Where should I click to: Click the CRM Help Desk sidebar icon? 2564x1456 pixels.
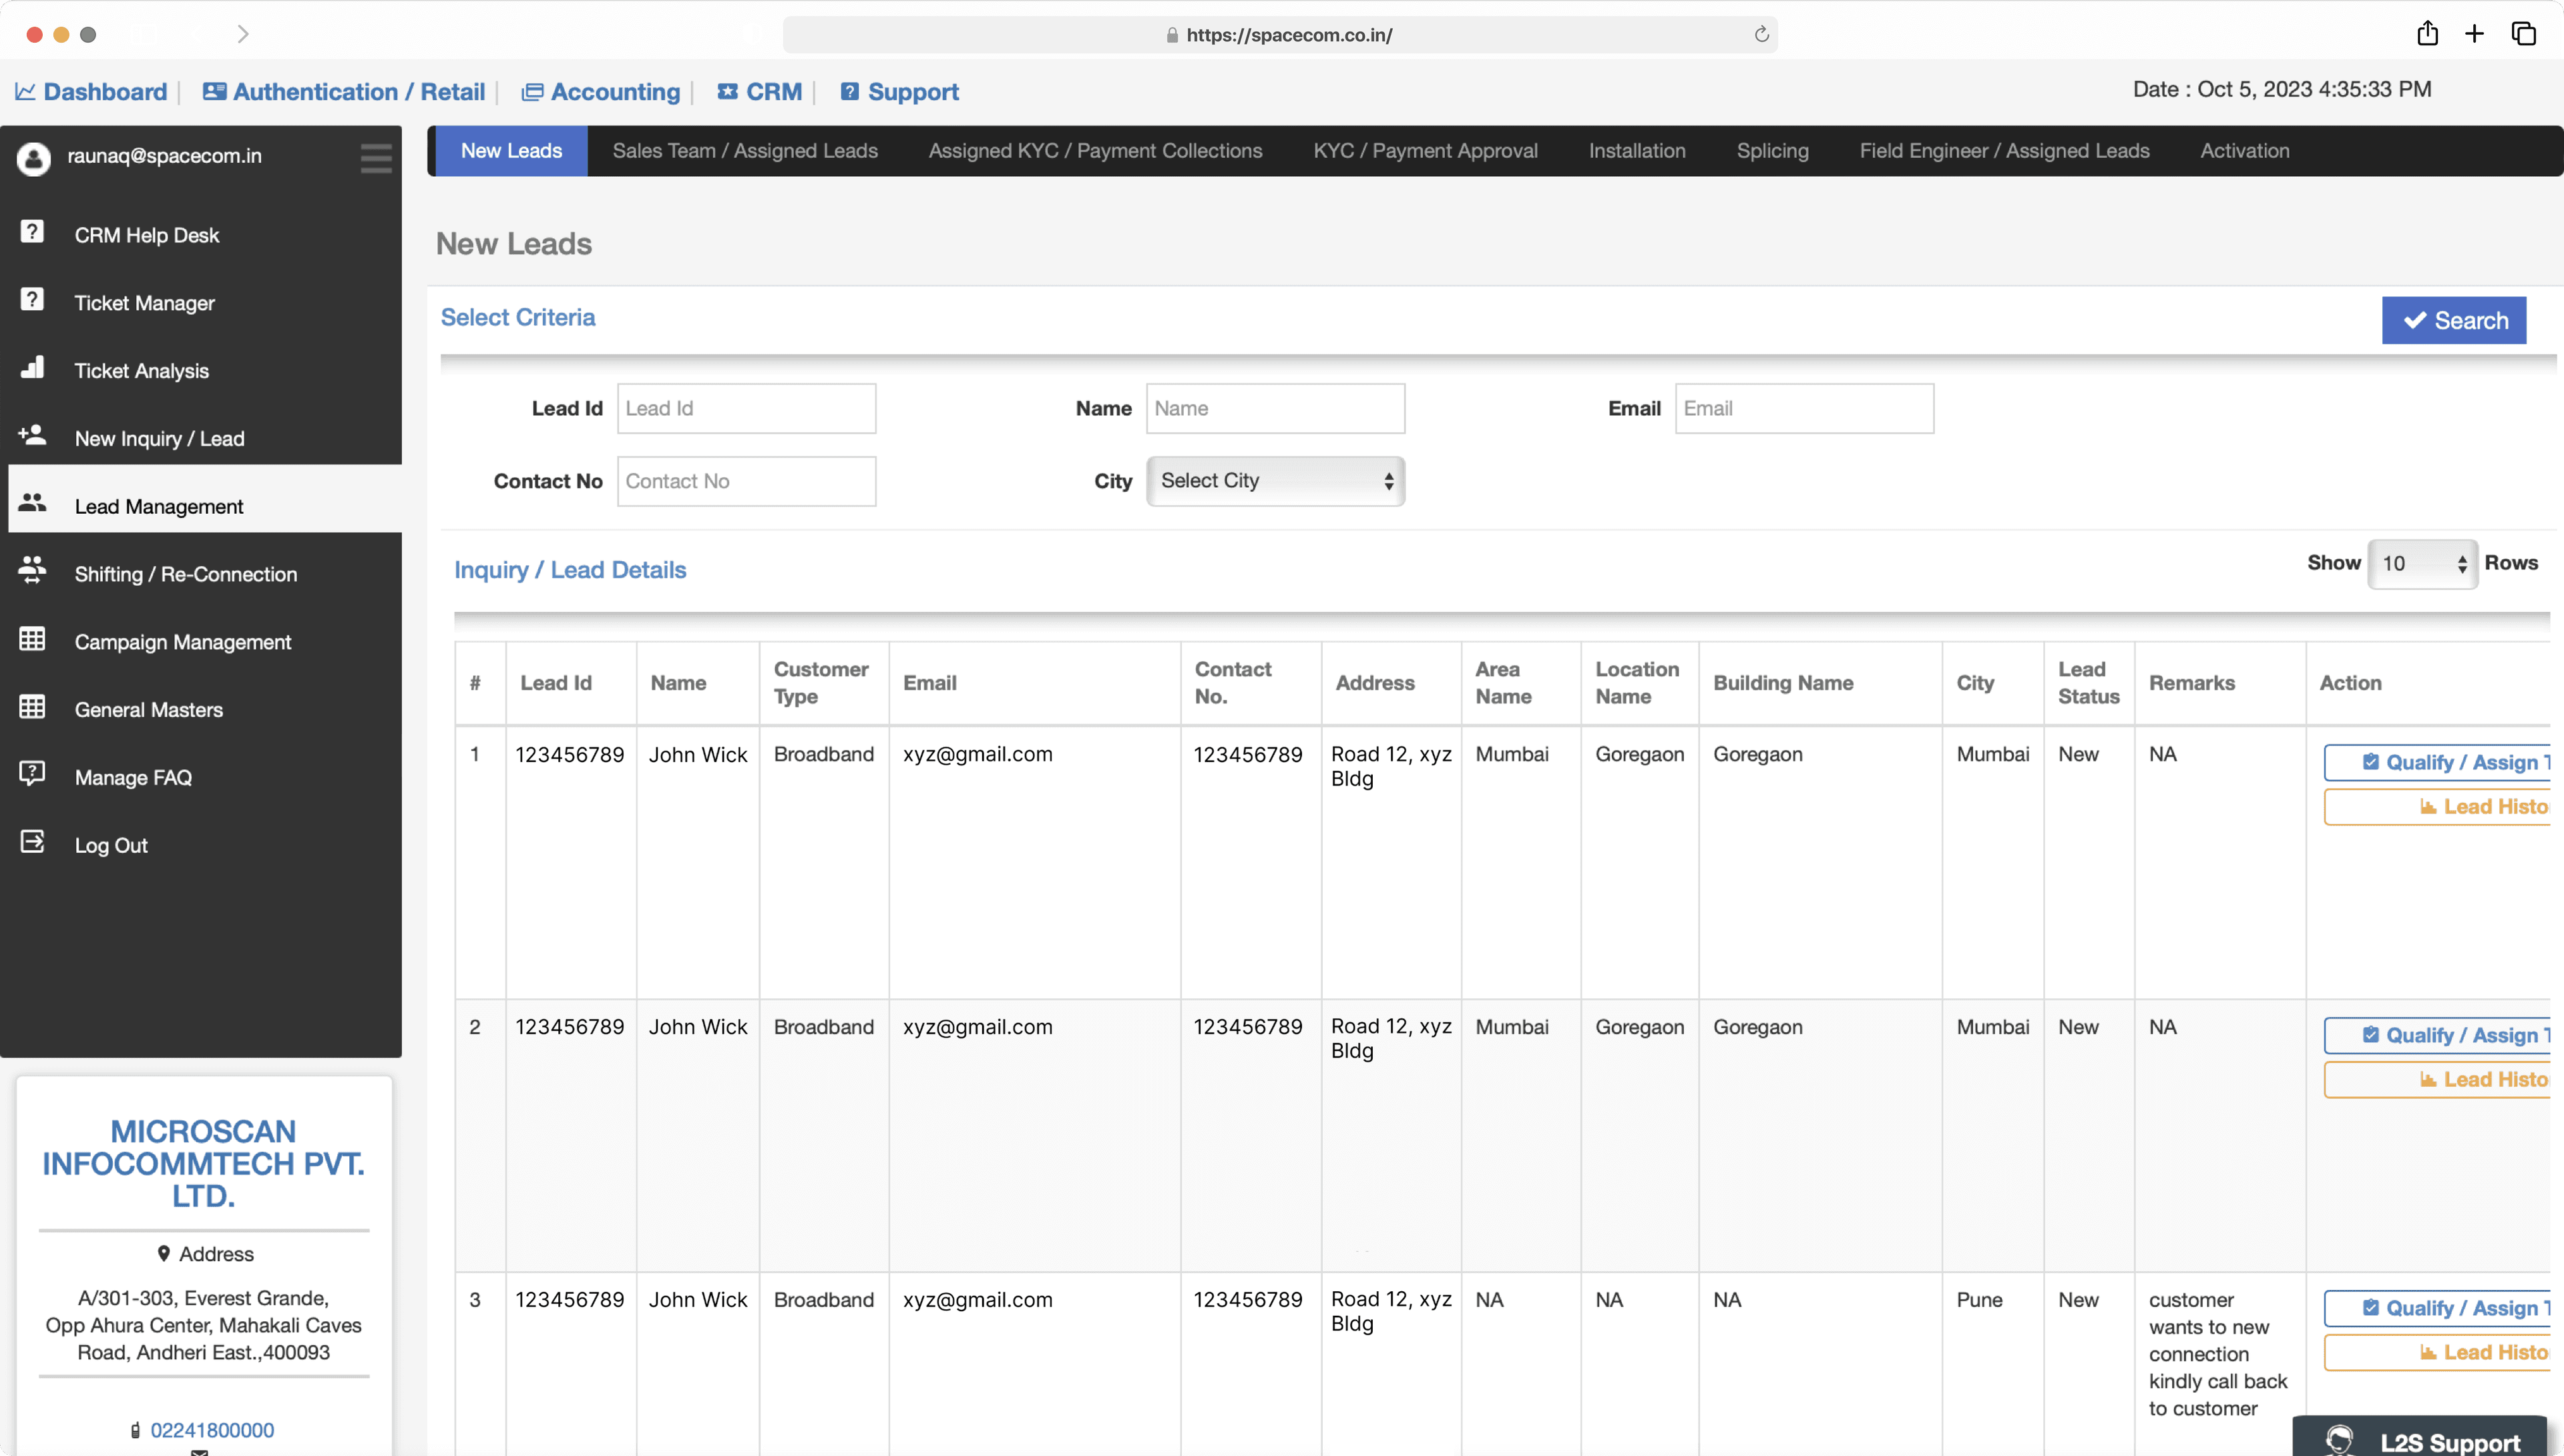[x=32, y=232]
